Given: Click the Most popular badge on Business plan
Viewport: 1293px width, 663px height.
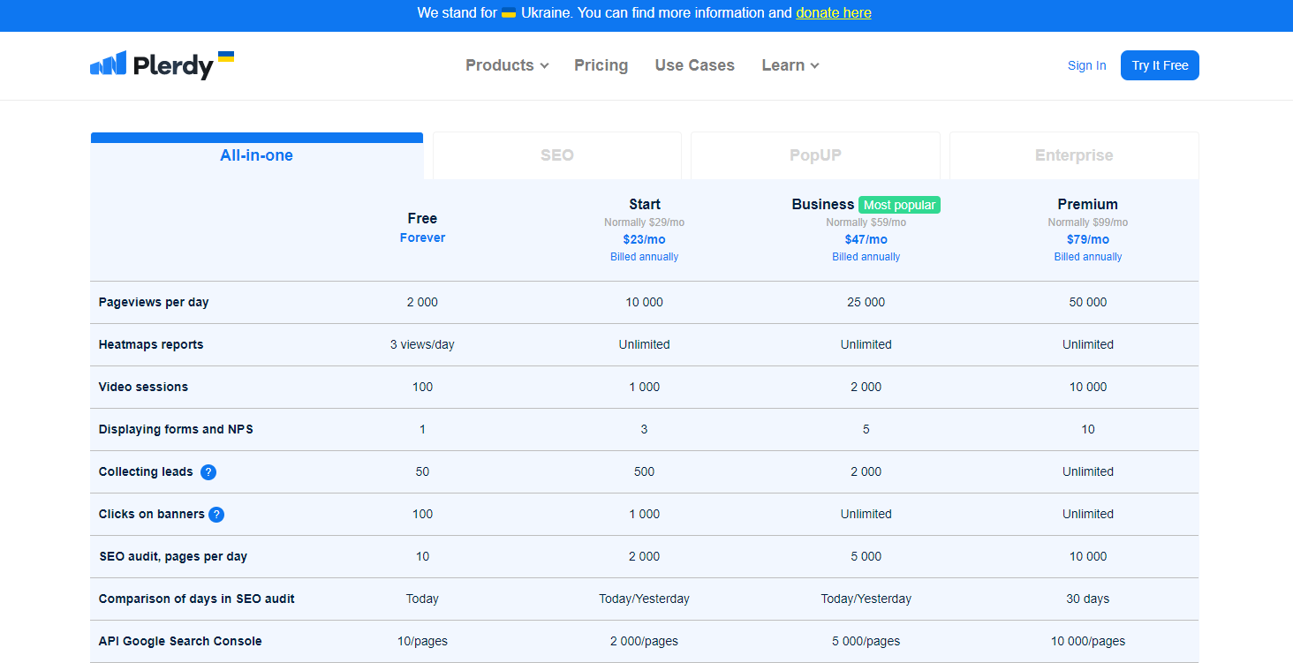Looking at the screenshot, I should tap(898, 204).
